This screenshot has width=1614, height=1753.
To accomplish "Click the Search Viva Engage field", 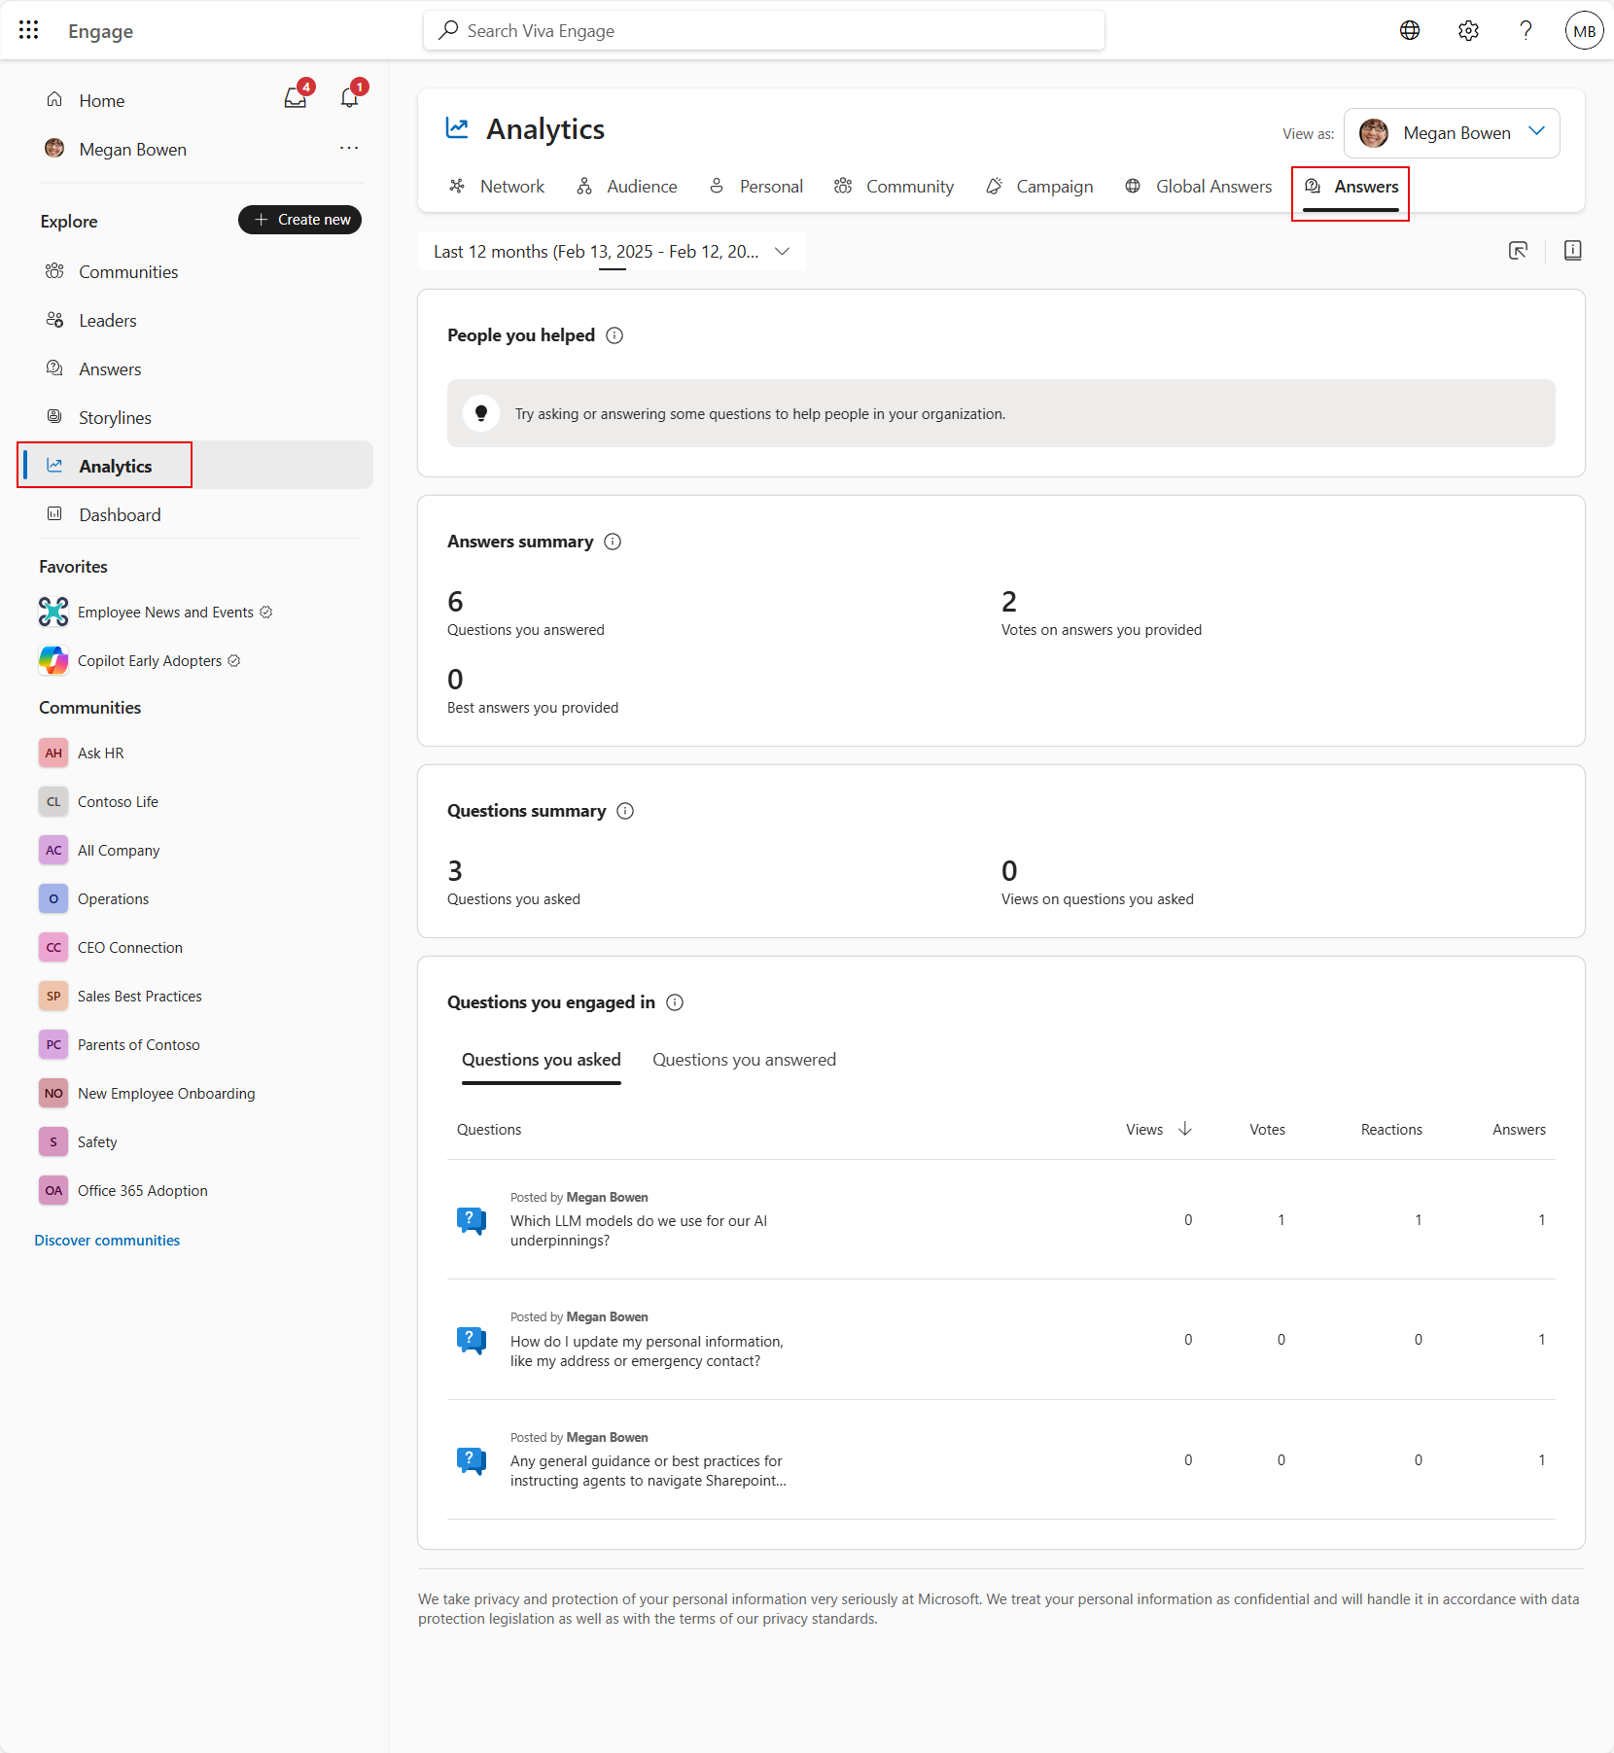I will pos(764,30).
